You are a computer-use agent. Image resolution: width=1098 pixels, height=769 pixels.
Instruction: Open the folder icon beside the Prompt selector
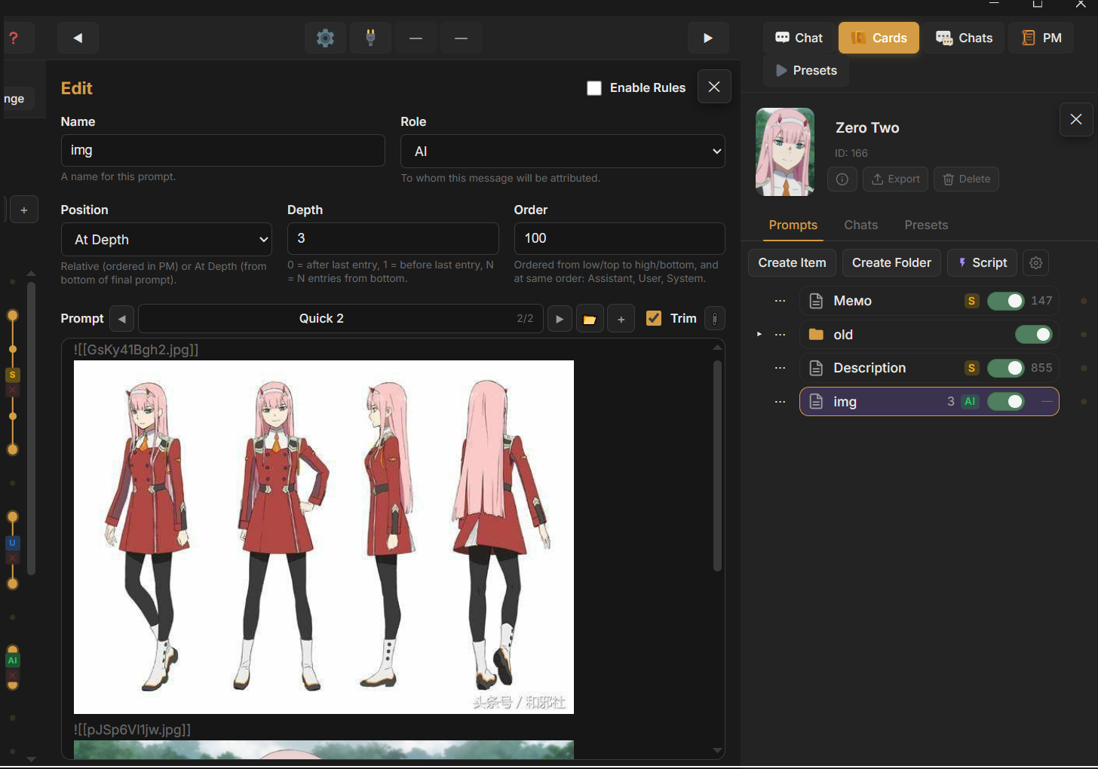(590, 319)
